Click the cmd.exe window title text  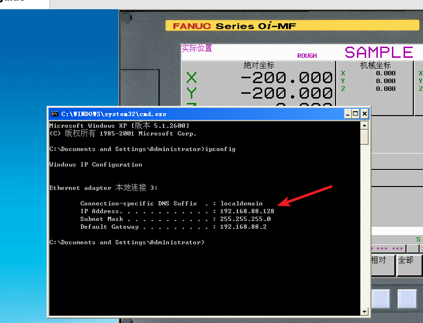click(114, 114)
